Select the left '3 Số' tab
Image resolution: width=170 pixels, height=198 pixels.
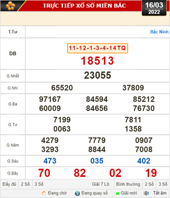pyautogui.click(x=39, y=184)
